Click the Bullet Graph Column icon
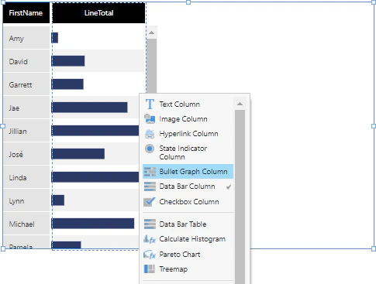The width and height of the screenshot is (376, 284). (x=150, y=172)
